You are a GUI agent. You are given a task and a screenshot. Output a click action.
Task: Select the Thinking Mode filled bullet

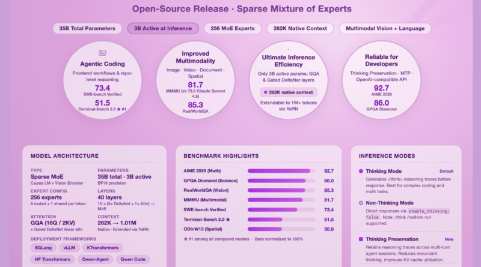tap(361, 171)
